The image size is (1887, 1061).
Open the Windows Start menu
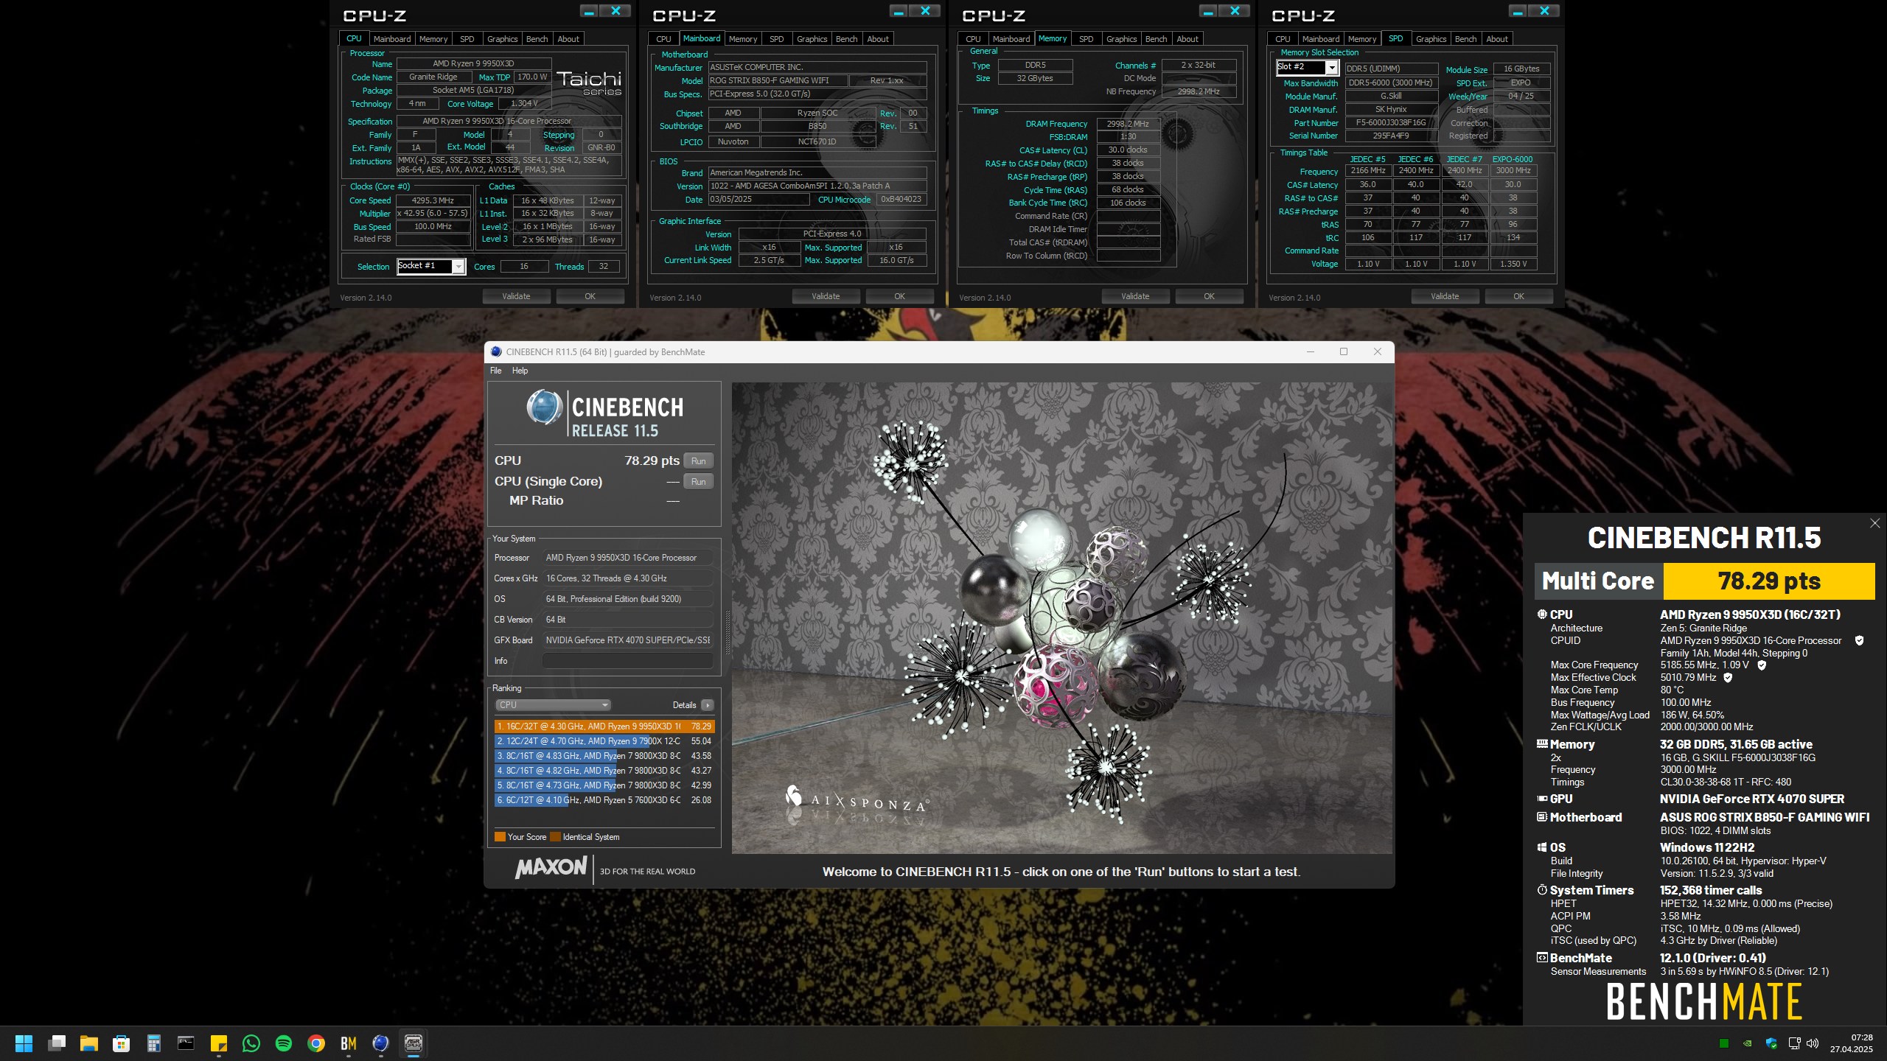[24, 1043]
